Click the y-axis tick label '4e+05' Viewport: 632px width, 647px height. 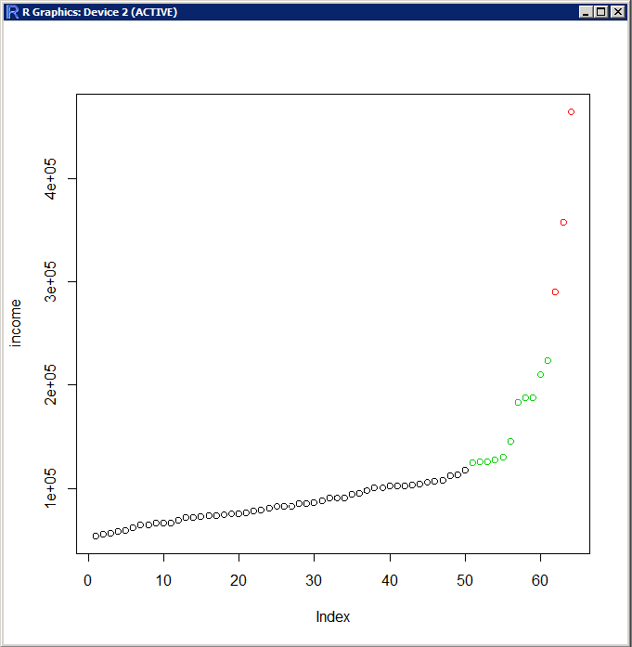click(x=50, y=178)
